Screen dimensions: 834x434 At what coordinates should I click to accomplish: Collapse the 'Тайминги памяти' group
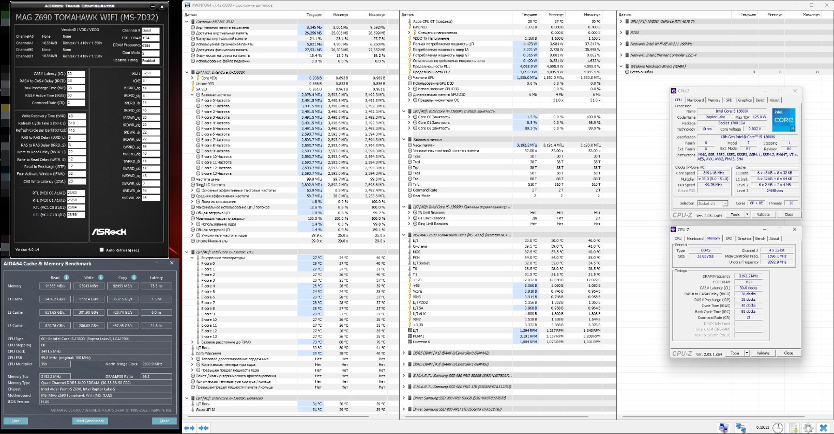404,139
